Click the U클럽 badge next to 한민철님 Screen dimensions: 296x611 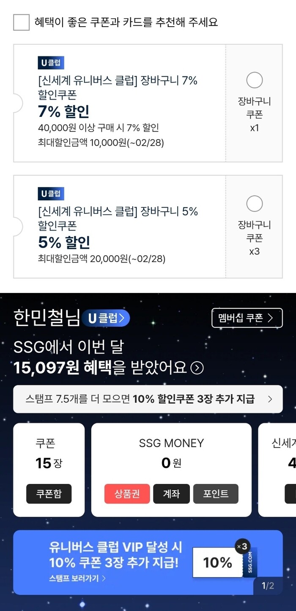pyautogui.click(x=106, y=318)
